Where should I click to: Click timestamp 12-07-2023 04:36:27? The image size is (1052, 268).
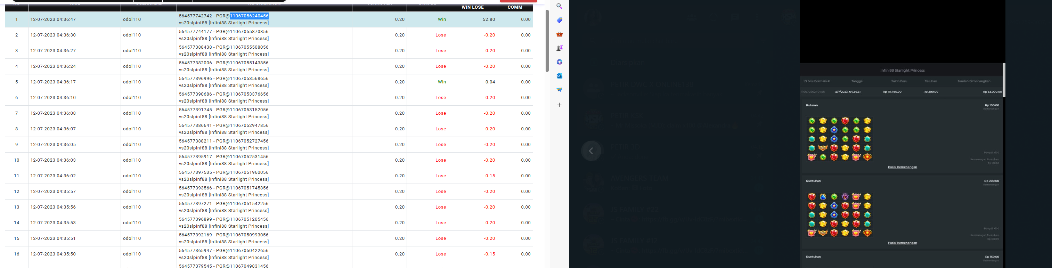[53, 51]
